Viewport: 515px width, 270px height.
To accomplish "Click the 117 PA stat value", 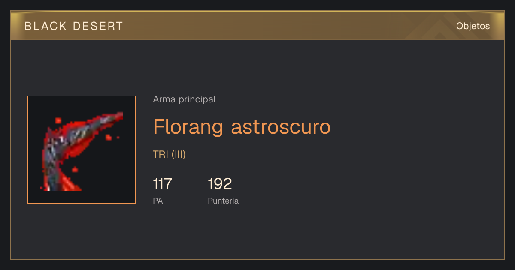I will coord(162,184).
